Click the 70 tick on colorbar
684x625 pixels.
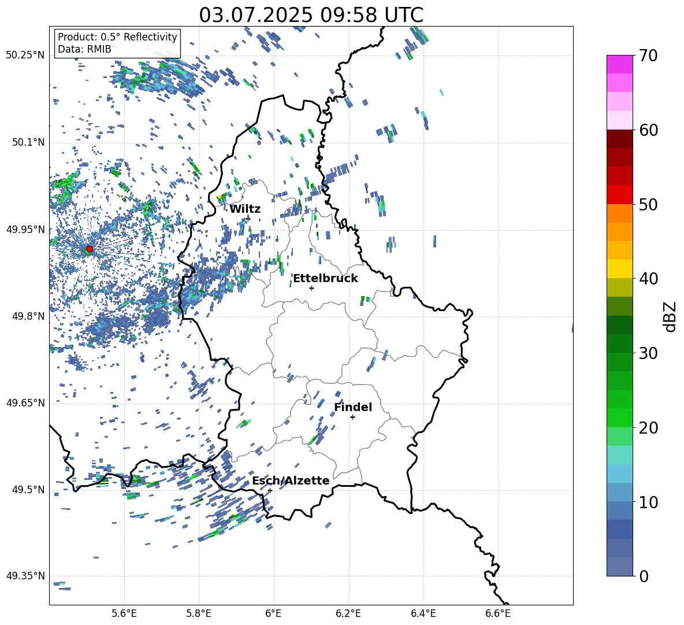(649, 56)
